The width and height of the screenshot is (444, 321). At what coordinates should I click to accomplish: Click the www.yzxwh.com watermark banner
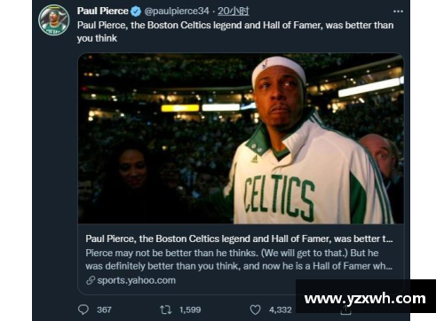[x=366, y=296]
